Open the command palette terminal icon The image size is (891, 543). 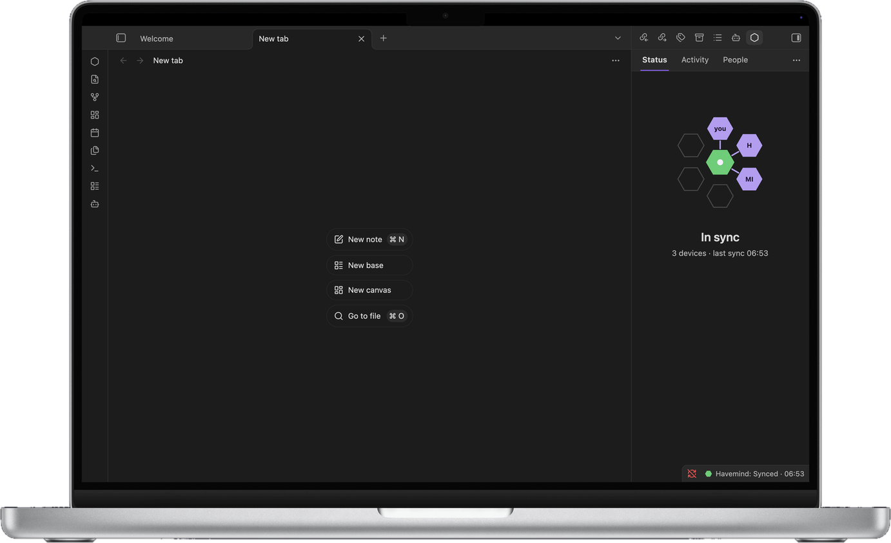coord(95,168)
